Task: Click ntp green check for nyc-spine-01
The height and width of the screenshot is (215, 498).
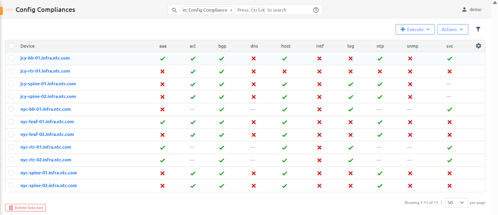Action: click(x=379, y=173)
